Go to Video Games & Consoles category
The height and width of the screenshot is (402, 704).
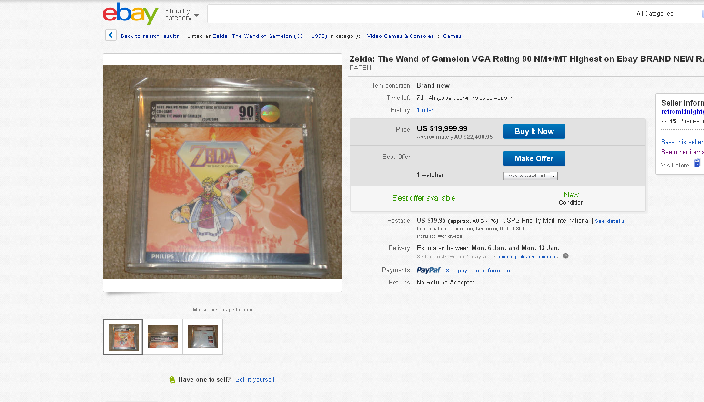(400, 36)
